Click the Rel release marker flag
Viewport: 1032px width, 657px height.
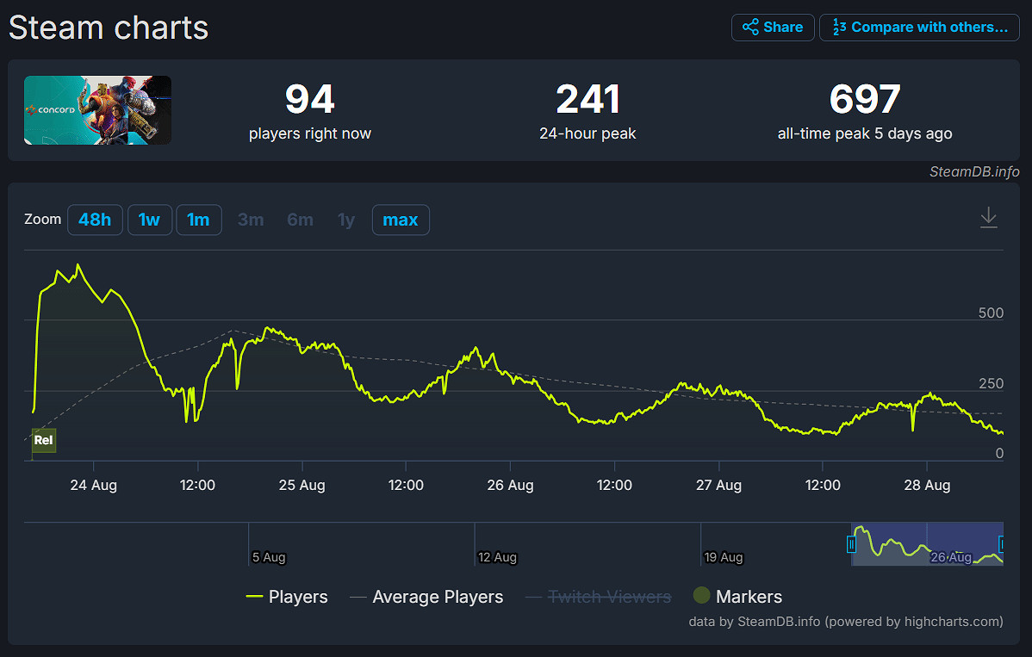43,440
